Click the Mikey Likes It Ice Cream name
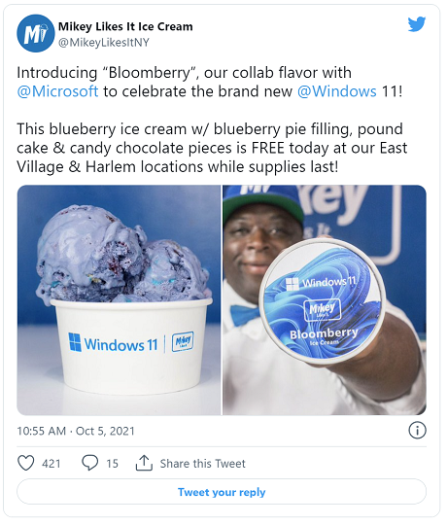The width and height of the screenshot is (447, 525). click(125, 26)
